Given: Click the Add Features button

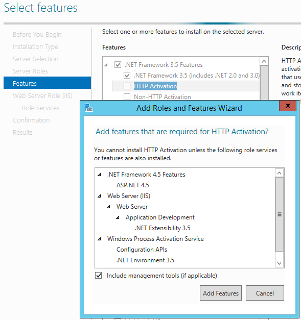Looking at the screenshot, I should (221, 293).
